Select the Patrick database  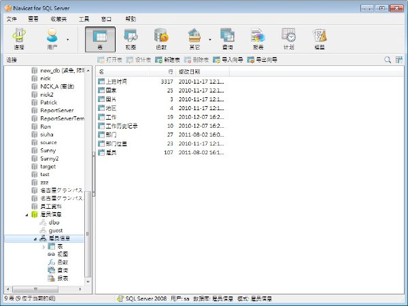[x=48, y=102]
